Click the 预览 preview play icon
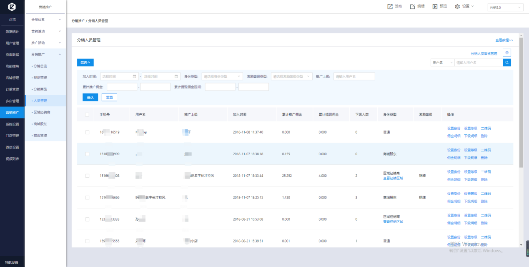The height and width of the screenshot is (267, 529). [x=435, y=7]
